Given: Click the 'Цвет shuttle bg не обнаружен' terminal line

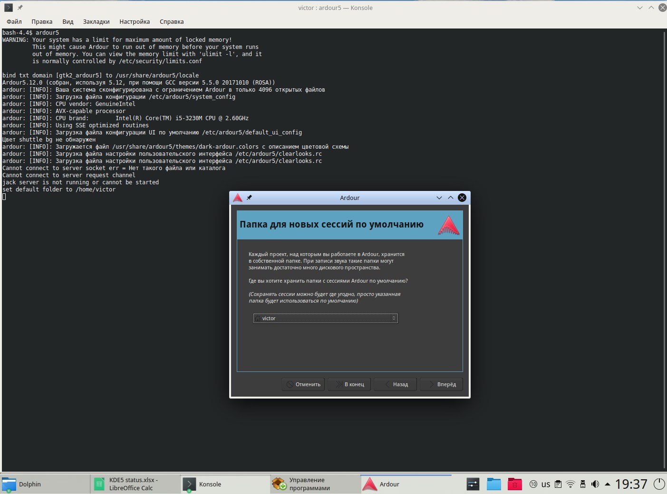Looking at the screenshot, I should pyautogui.click(x=49, y=140).
